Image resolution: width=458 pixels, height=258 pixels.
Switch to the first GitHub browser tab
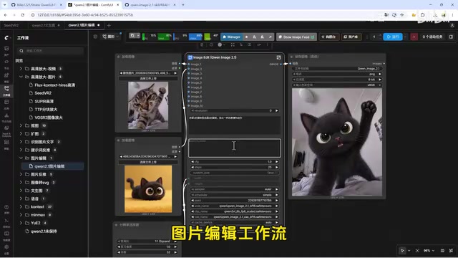[x=36, y=5]
